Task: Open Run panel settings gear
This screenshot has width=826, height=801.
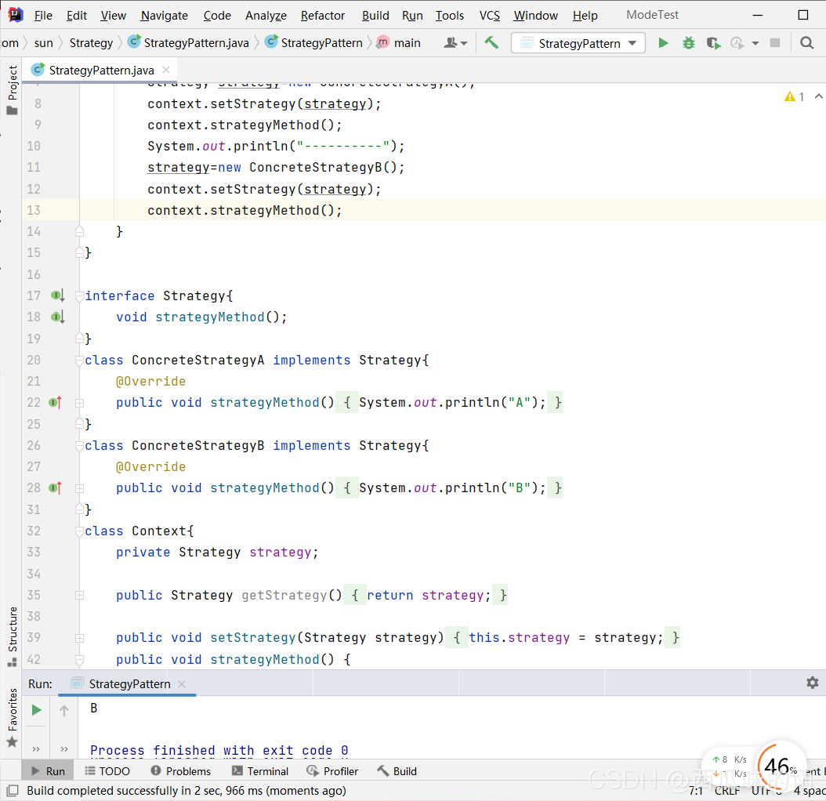Action: (813, 683)
